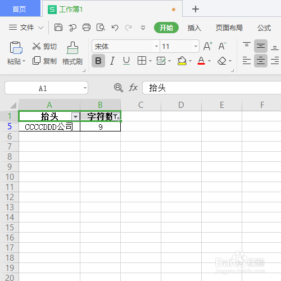Viewport: 281px width, 281px height.
Task: Open the font size dropdown 11
Action: point(196,46)
